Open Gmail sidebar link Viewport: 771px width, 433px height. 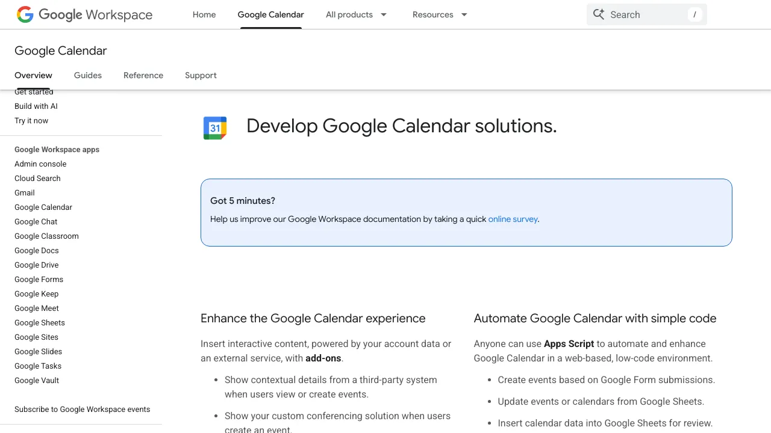(25, 192)
